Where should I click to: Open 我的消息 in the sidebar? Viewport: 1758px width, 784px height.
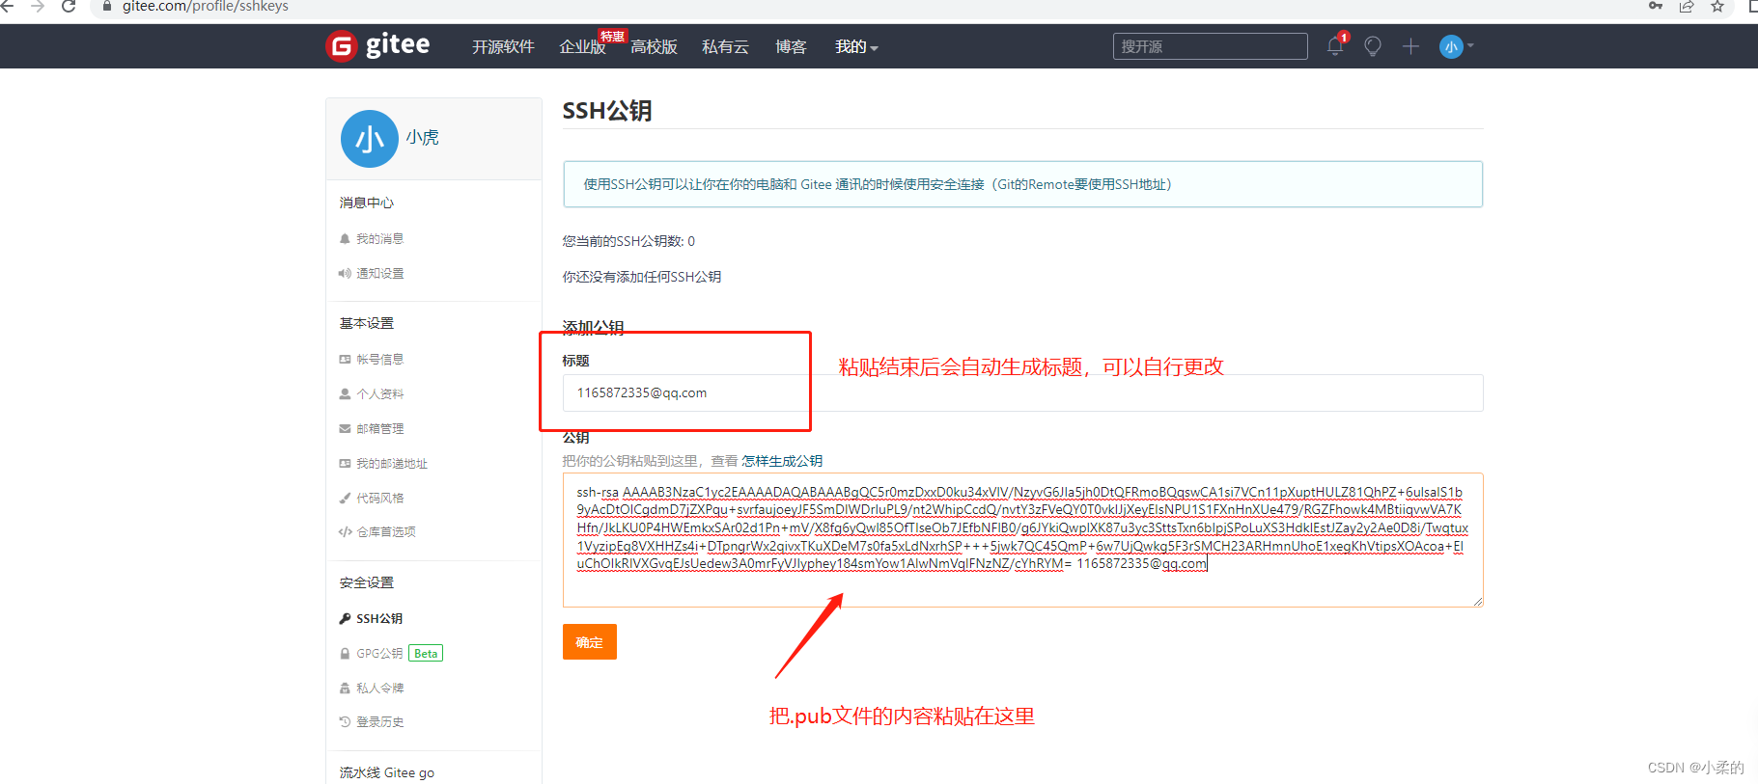pos(379,238)
